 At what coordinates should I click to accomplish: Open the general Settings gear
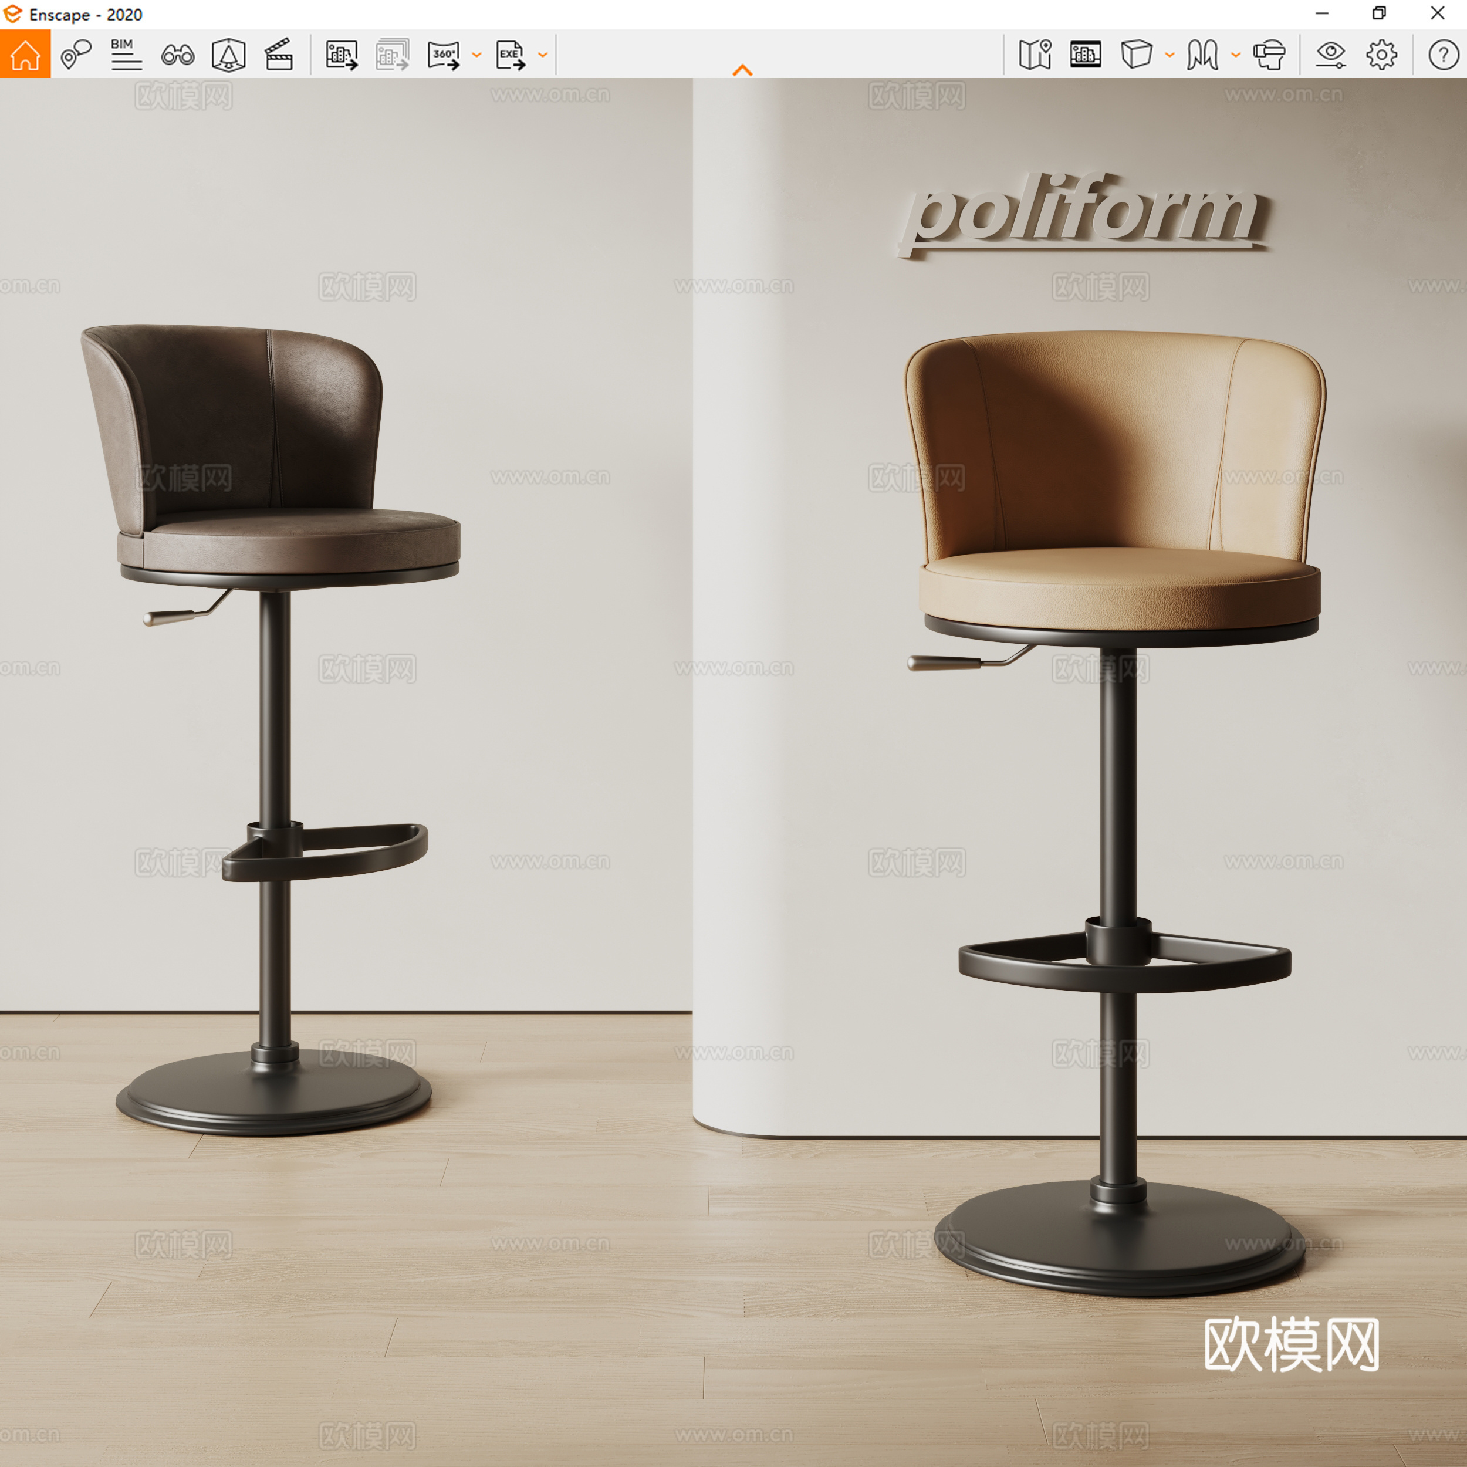tap(1382, 55)
